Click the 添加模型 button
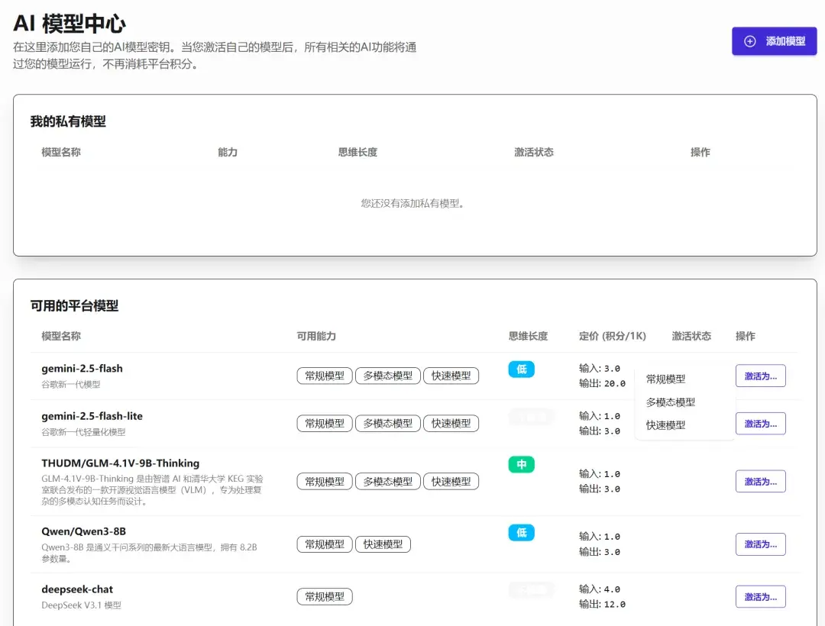The image size is (825, 626). pos(774,41)
